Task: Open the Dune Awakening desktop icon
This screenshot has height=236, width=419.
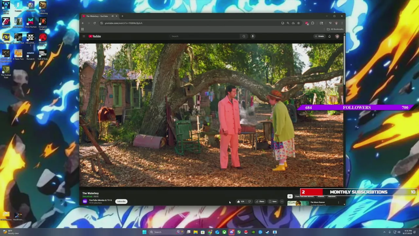Action: click(43, 8)
